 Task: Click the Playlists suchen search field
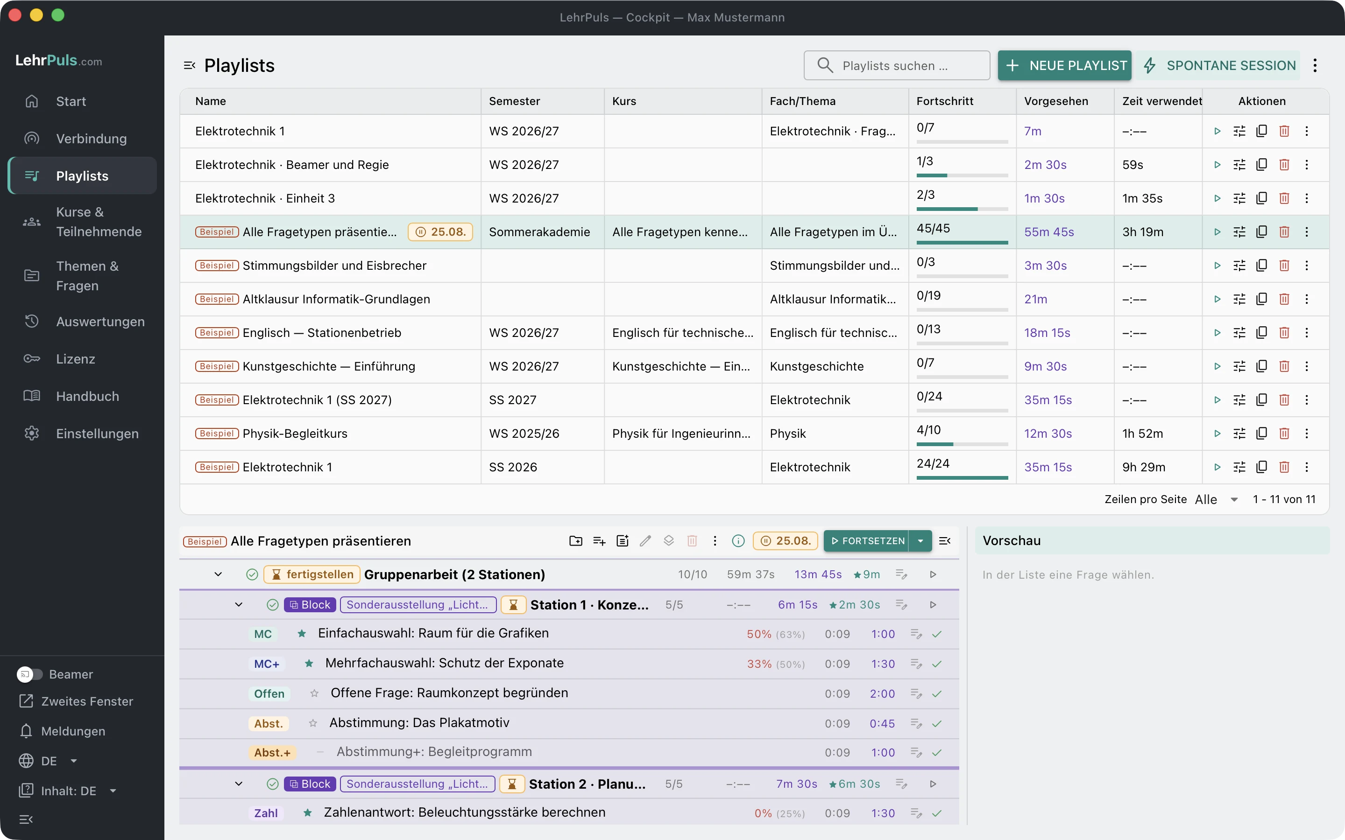click(897, 65)
